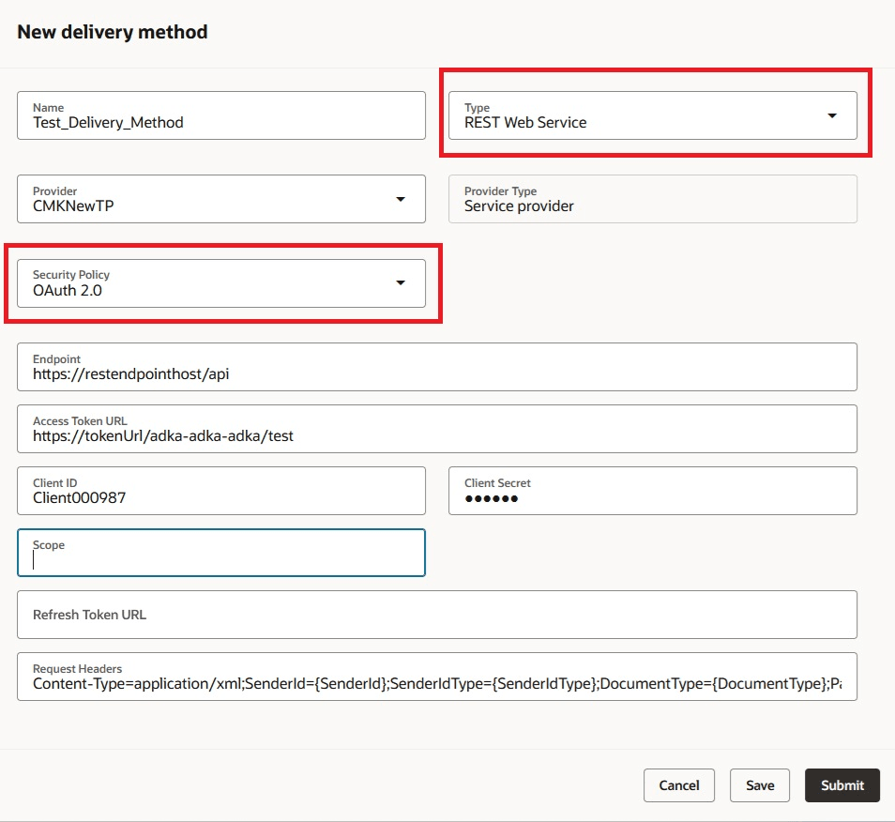
Task: Click the Refresh Token URL field
Action: coord(437,615)
